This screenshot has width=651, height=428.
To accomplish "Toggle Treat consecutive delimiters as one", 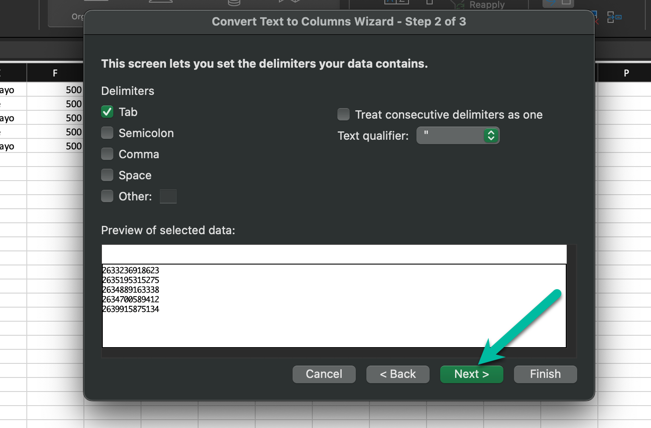I will 344,115.
